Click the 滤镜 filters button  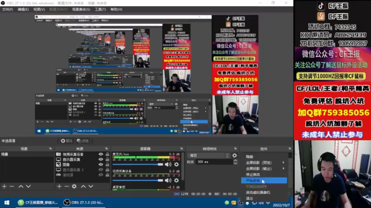pos(83,141)
